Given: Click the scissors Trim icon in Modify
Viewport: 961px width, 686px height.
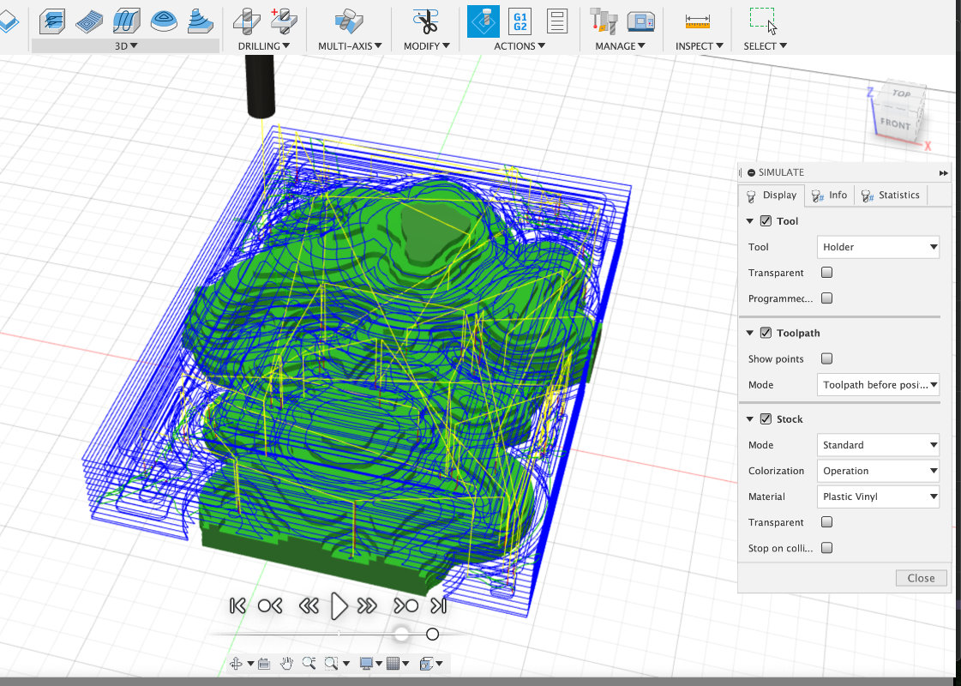Looking at the screenshot, I should (426, 21).
